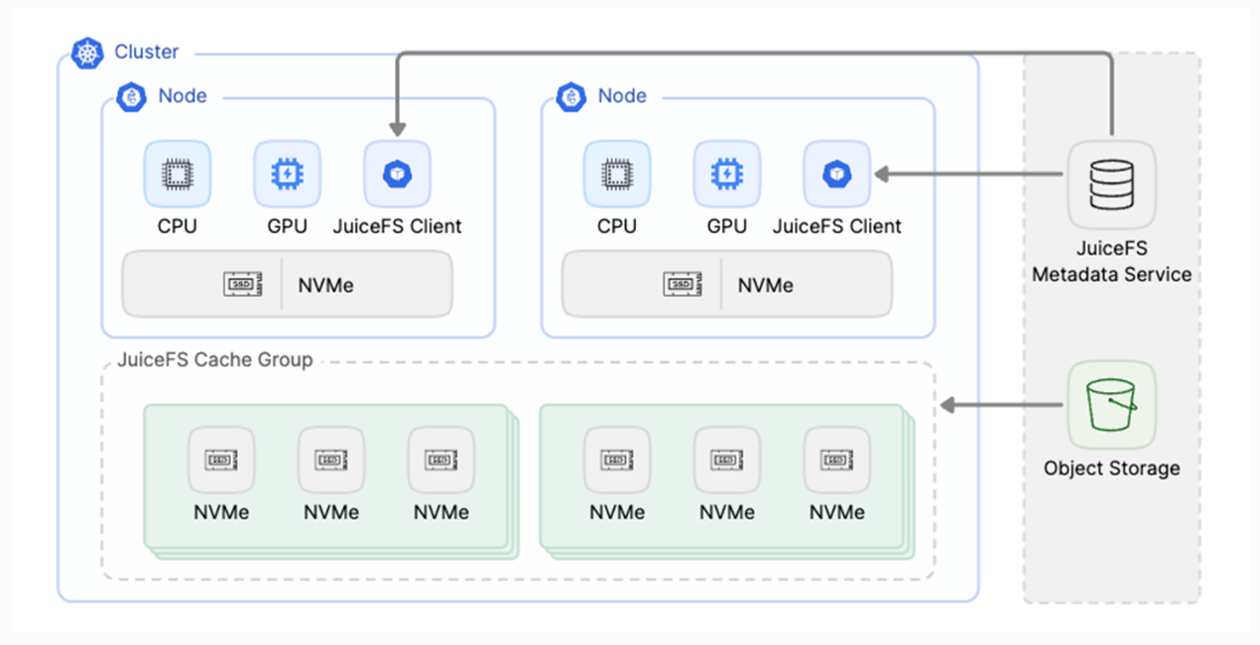This screenshot has height=645, width=1260.
Task: Click the right Node's hexagon badge icon
Action: tap(571, 97)
